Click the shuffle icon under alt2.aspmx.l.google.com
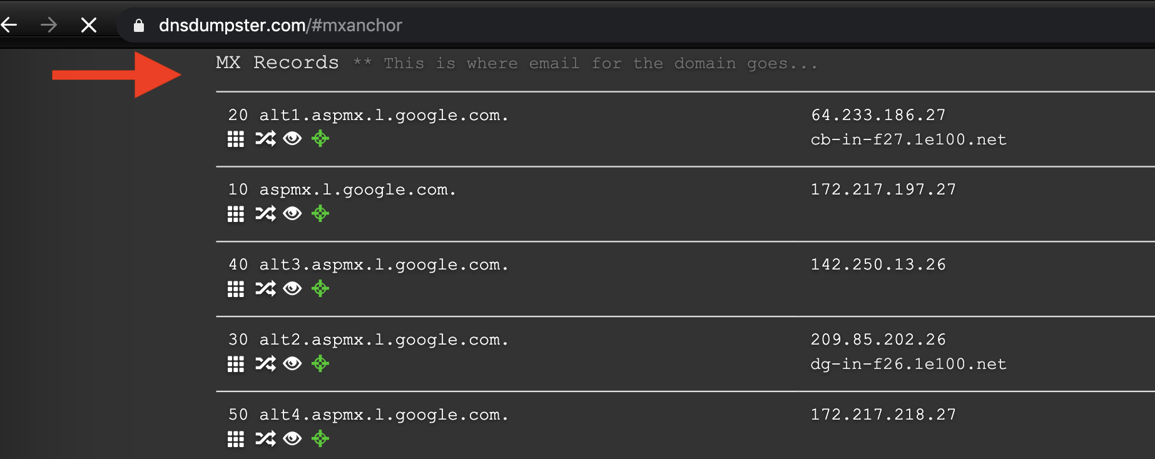 click(265, 364)
